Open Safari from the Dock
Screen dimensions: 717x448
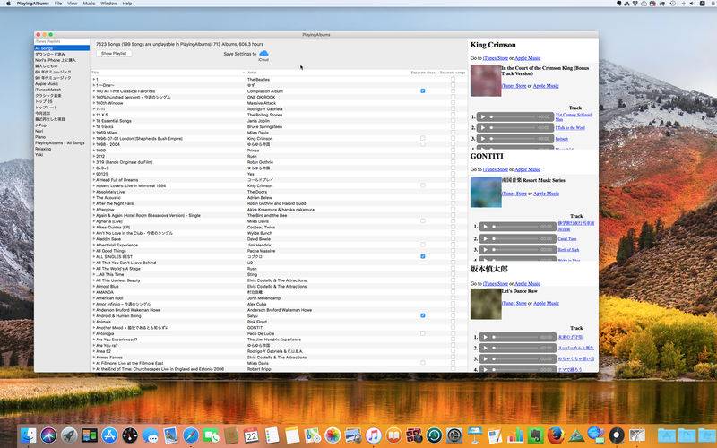click(191, 435)
